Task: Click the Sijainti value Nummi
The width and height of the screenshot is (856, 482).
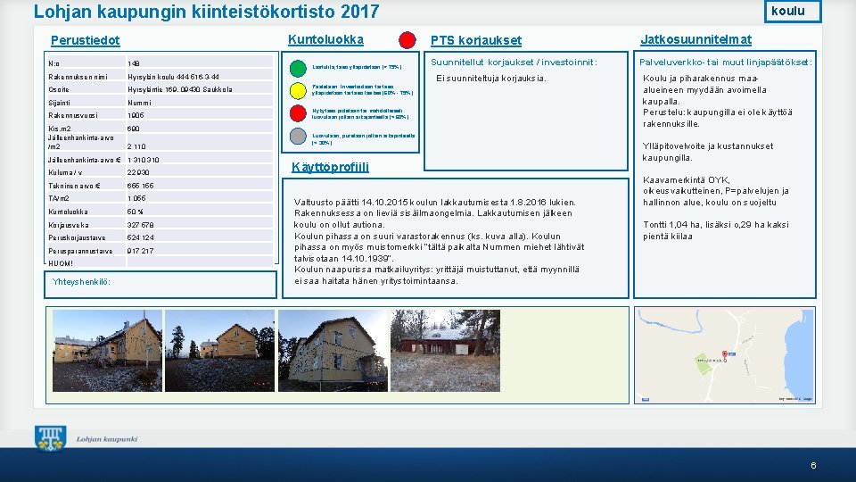Action: click(139, 103)
